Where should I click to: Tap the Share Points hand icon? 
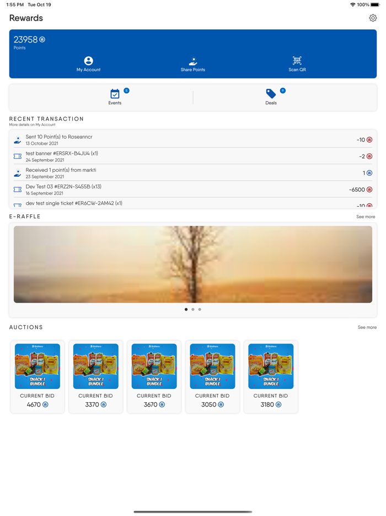[x=193, y=61]
